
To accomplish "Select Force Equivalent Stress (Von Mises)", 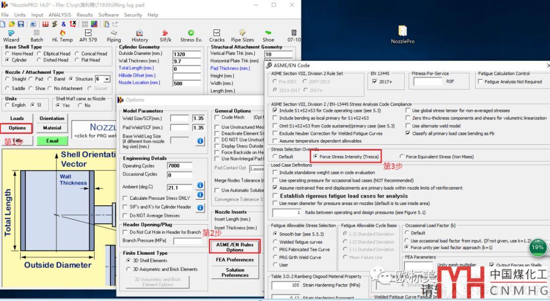I will point(402,157).
